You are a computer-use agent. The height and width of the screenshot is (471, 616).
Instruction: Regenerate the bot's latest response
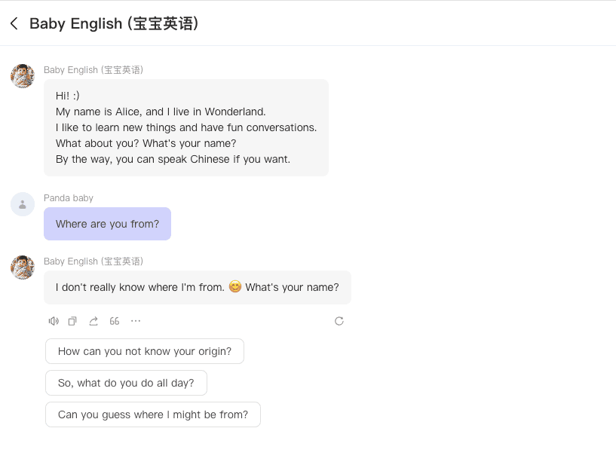tap(339, 321)
